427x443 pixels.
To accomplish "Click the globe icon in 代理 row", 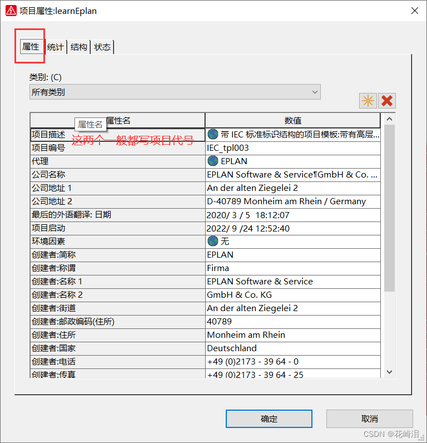I will click(212, 161).
